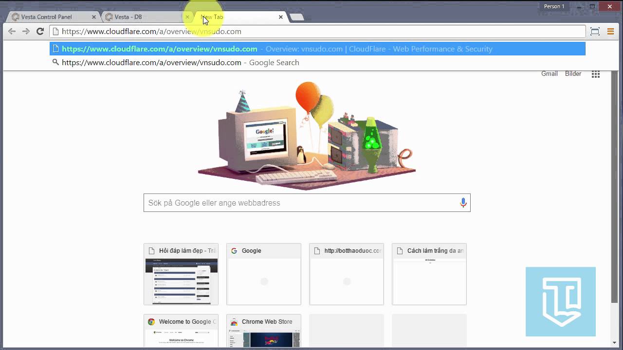This screenshot has width=623, height=350.
Task: Click the Person 1 profile button
Action: (x=554, y=6)
